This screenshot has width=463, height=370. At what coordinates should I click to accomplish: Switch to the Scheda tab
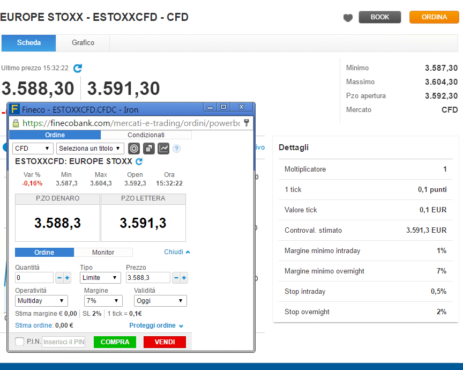click(28, 43)
